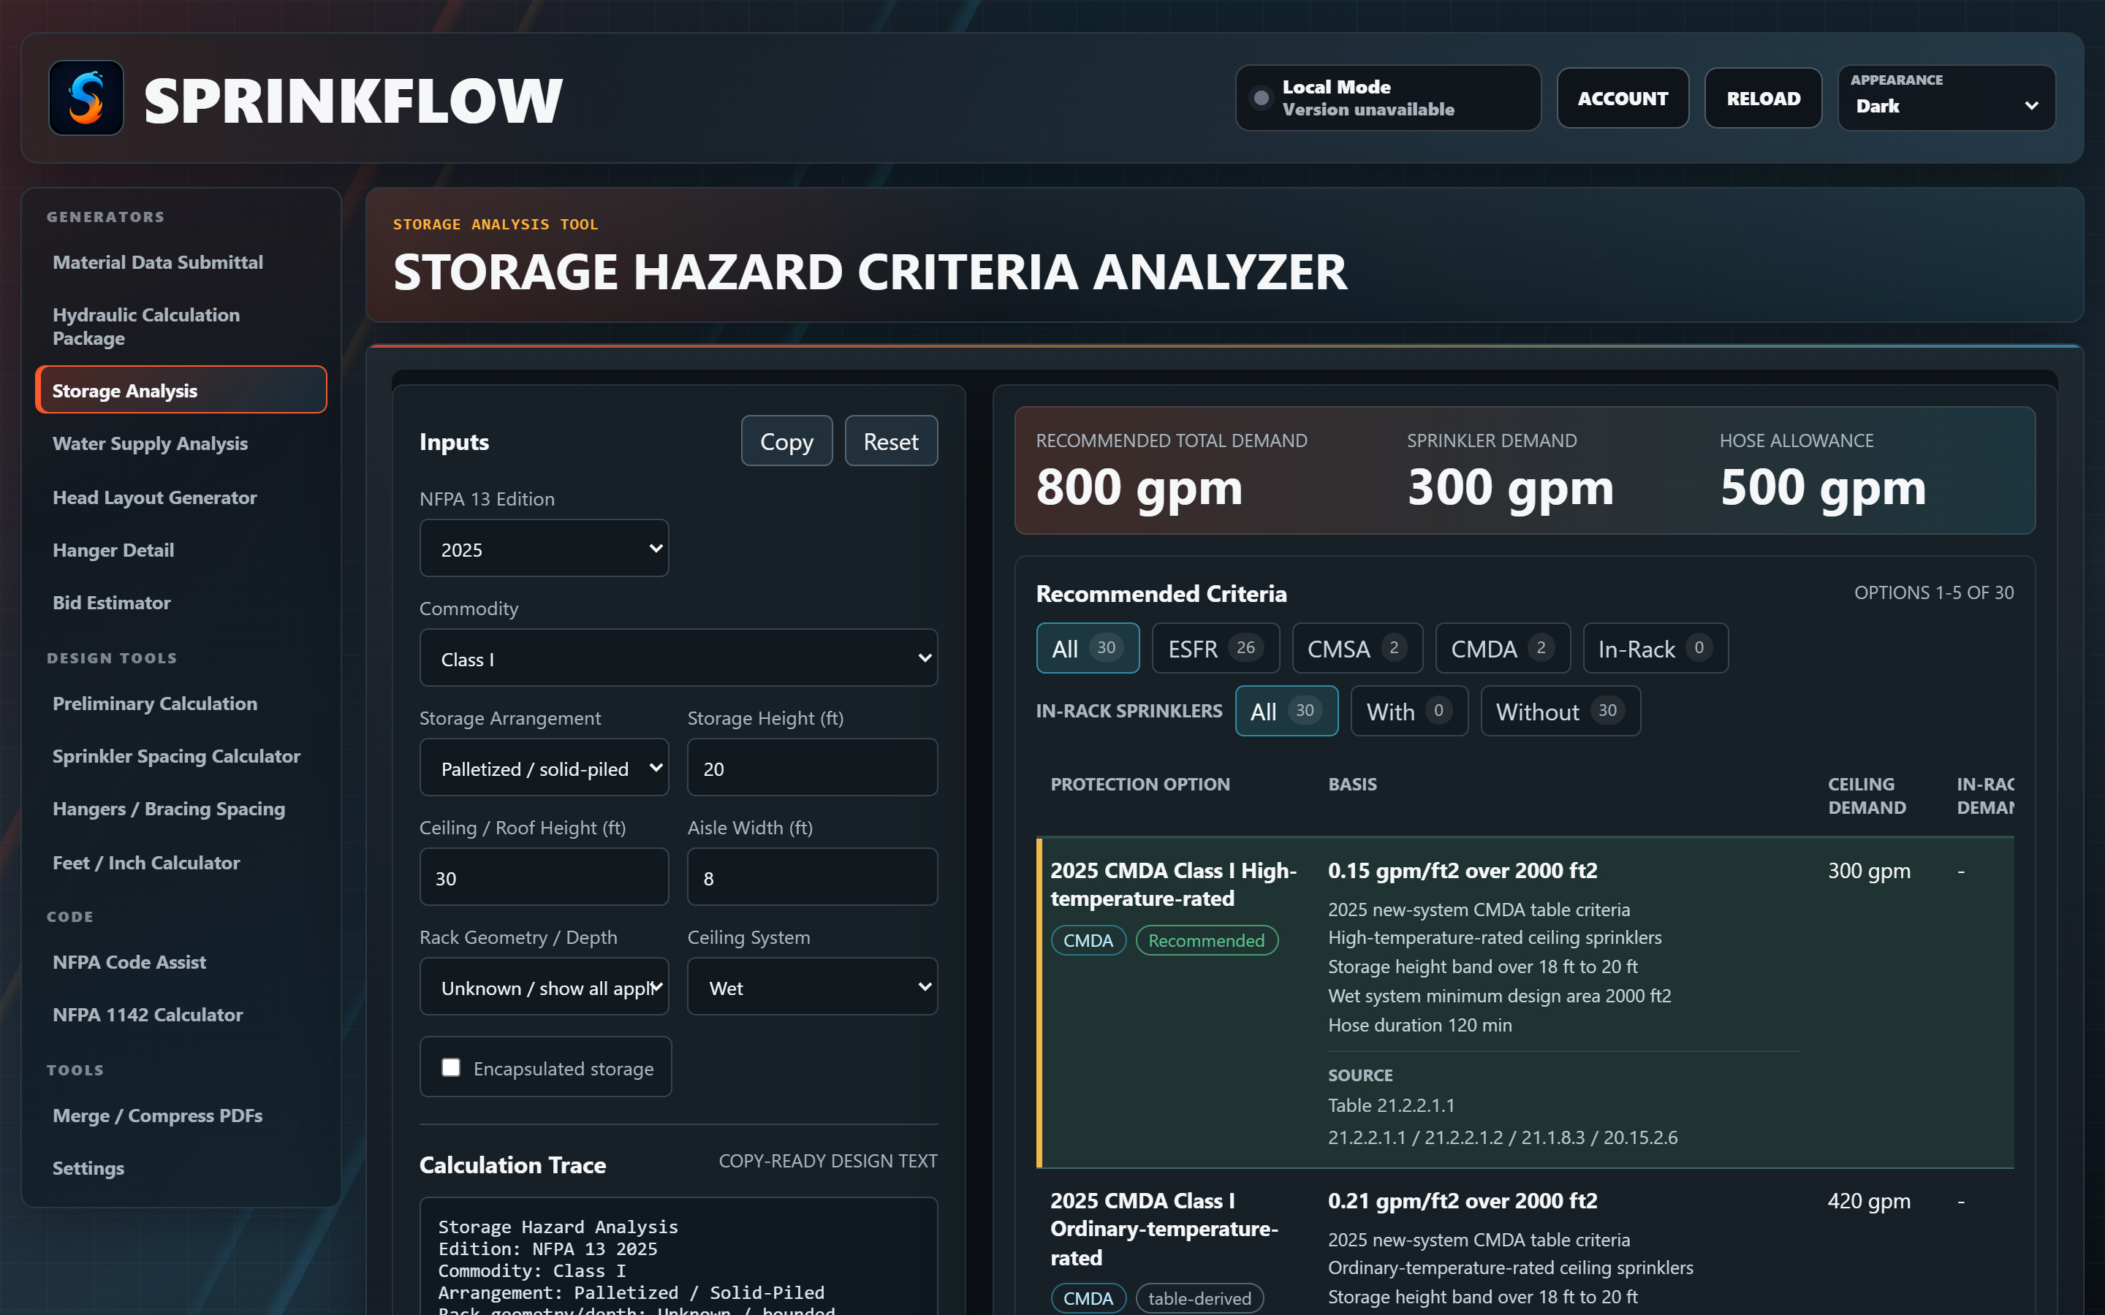Open the Rack Geometry / Depth dropdown
Screen dimensions: 2105x1315
[x=544, y=986]
